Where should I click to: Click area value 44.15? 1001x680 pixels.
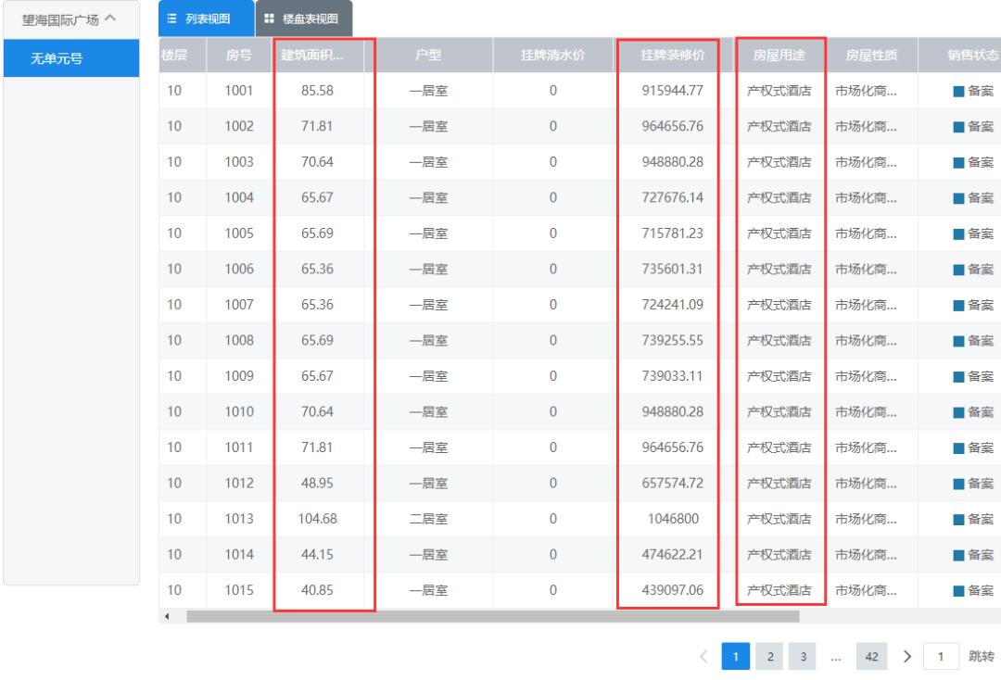[317, 555]
